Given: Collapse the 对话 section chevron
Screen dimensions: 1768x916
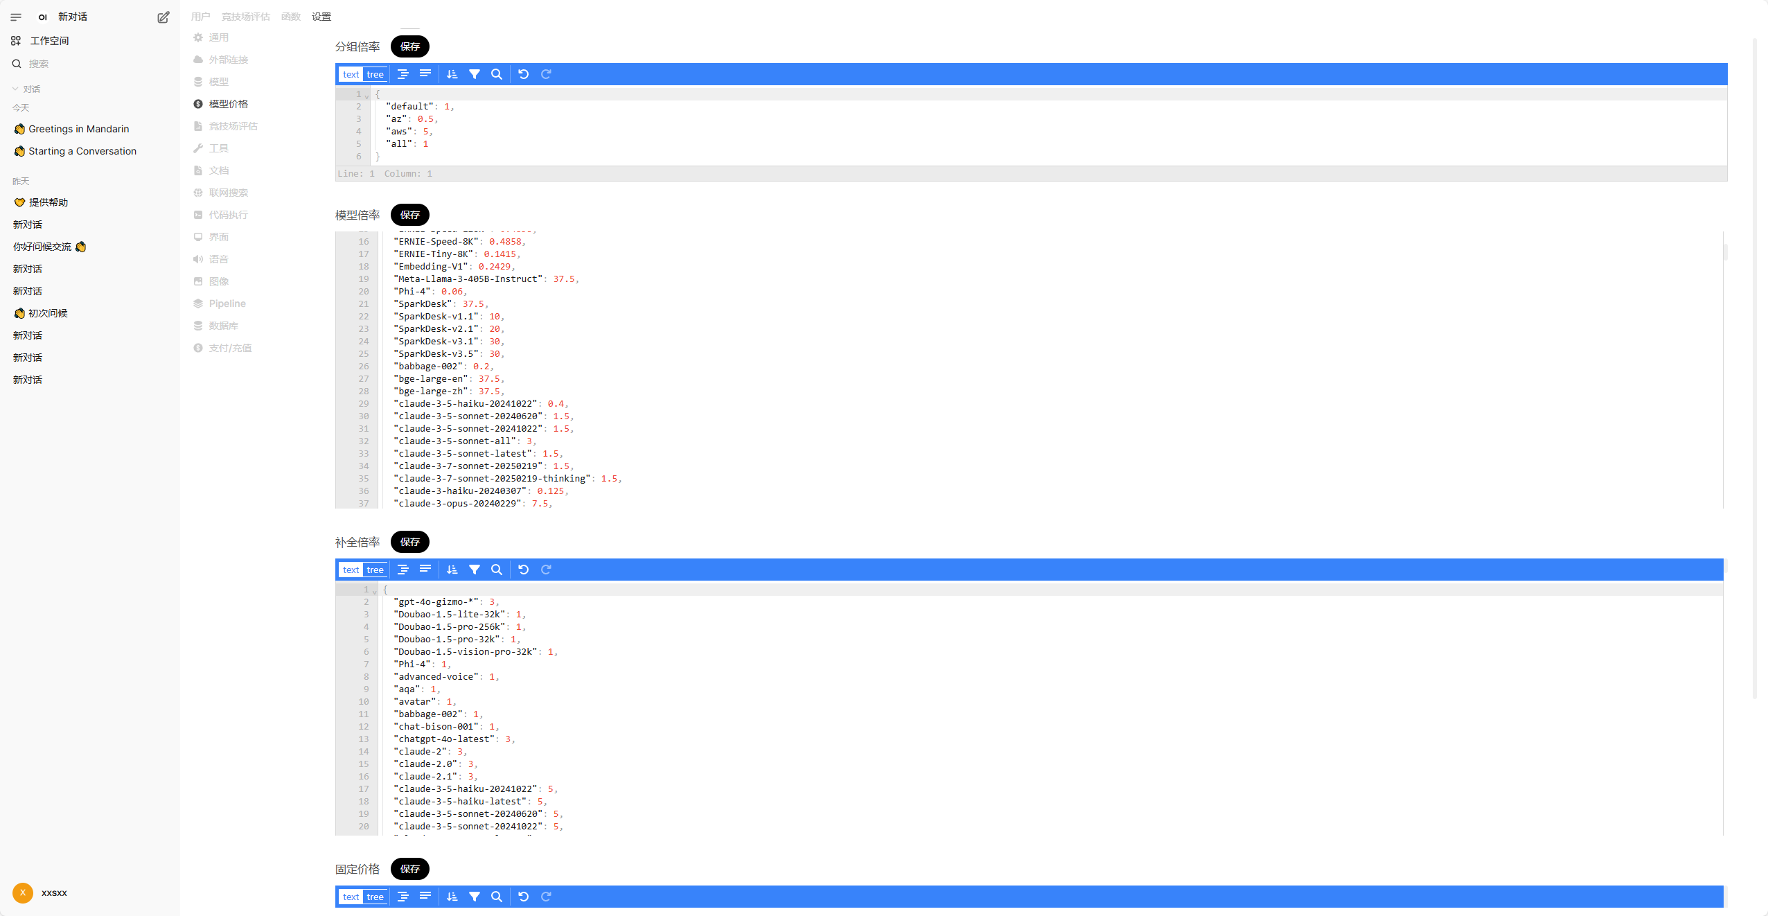Looking at the screenshot, I should [15, 89].
